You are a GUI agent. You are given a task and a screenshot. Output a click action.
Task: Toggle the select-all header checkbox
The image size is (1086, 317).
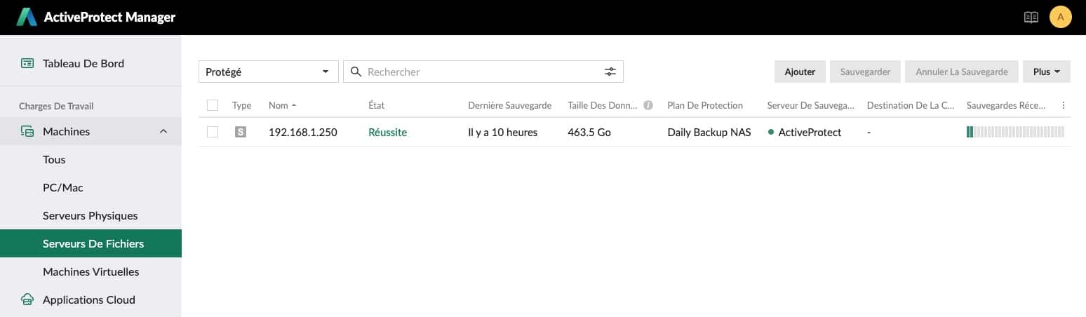[x=213, y=105]
